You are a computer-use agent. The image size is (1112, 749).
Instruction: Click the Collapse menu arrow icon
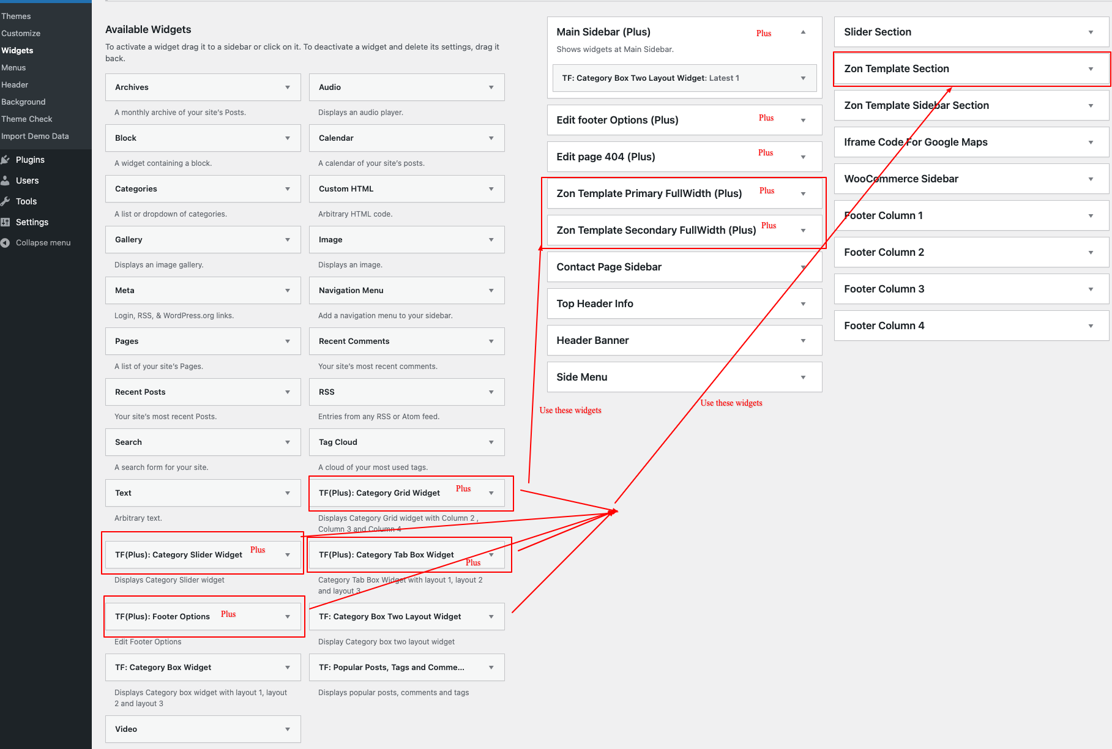click(x=6, y=243)
